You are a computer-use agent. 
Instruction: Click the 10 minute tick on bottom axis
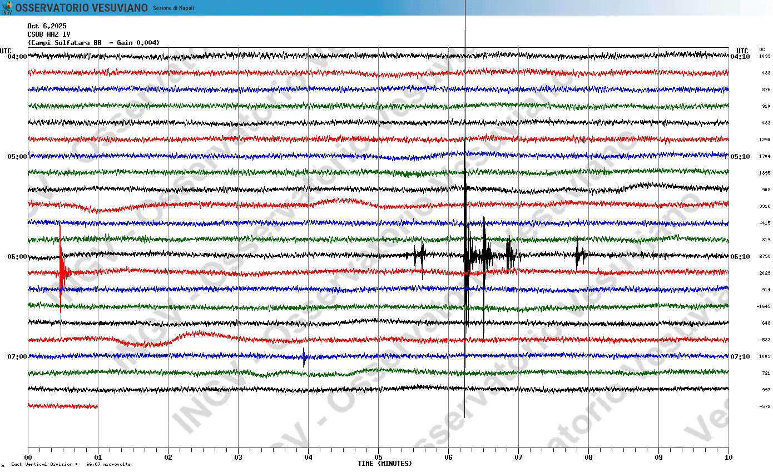click(x=729, y=458)
